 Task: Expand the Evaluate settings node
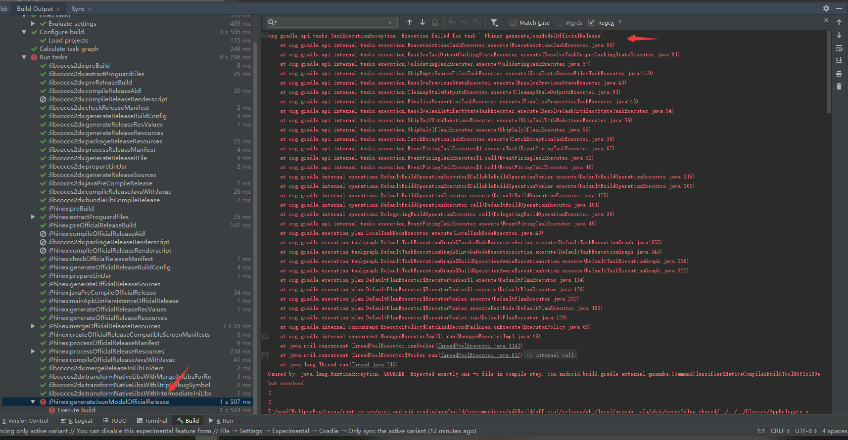tap(33, 24)
